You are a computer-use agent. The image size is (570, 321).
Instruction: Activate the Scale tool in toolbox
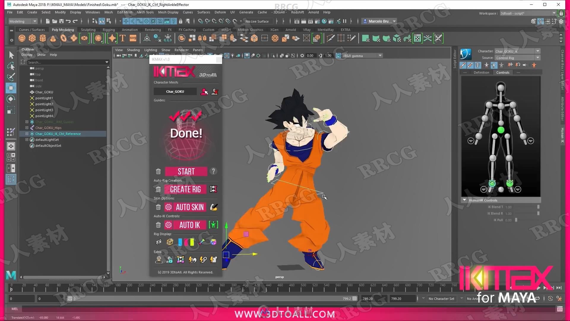(11, 110)
